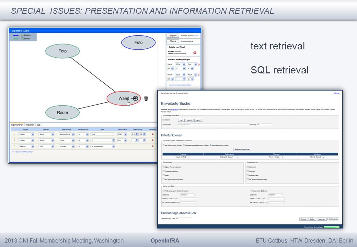Click the NICHT operator button

click(198, 120)
